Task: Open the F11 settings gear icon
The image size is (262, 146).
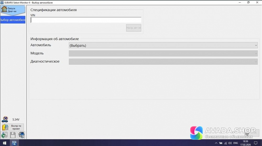Action: click(x=4, y=135)
